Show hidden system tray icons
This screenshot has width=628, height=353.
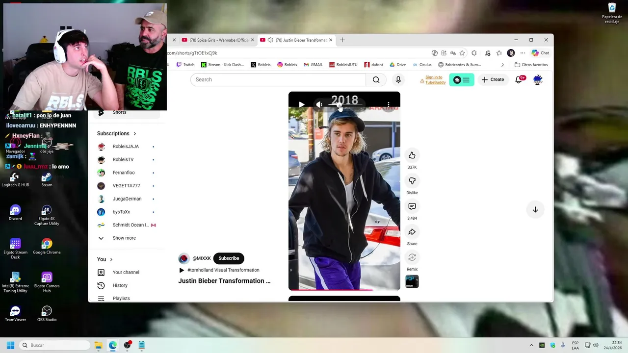click(x=531, y=345)
